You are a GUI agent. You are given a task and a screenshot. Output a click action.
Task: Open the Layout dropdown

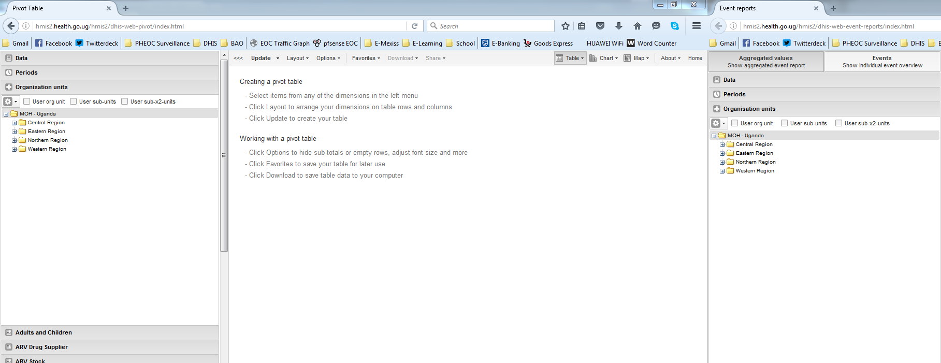pos(298,58)
